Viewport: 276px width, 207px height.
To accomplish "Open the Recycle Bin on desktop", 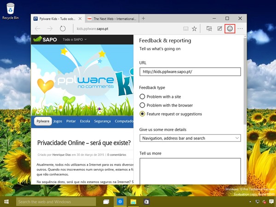I will pyautogui.click(x=11, y=11).
